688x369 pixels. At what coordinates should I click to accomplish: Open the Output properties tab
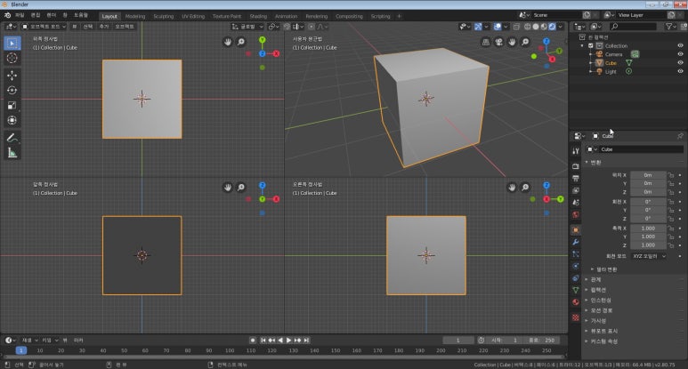pos(576,179)
